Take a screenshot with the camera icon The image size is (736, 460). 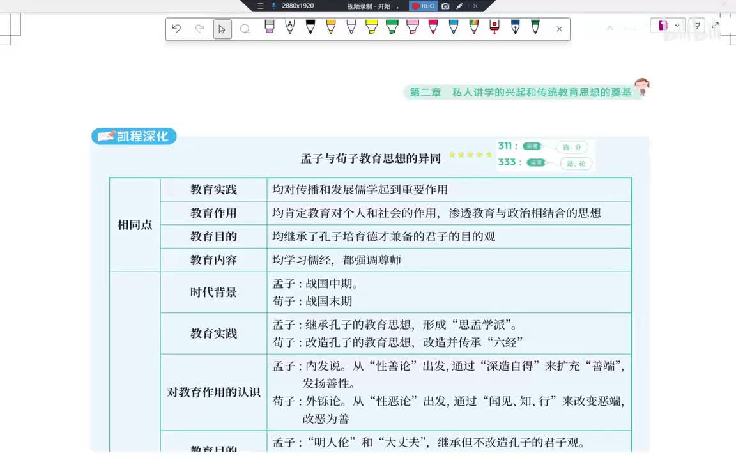445,6
